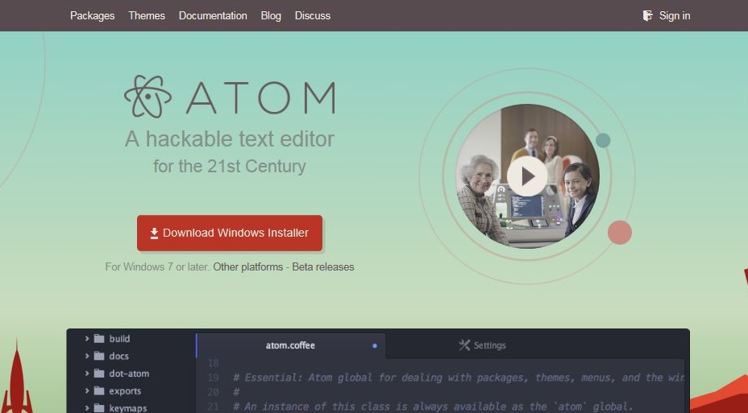
Task: Click the exports folder icon
Action: [x=99, y=390]
